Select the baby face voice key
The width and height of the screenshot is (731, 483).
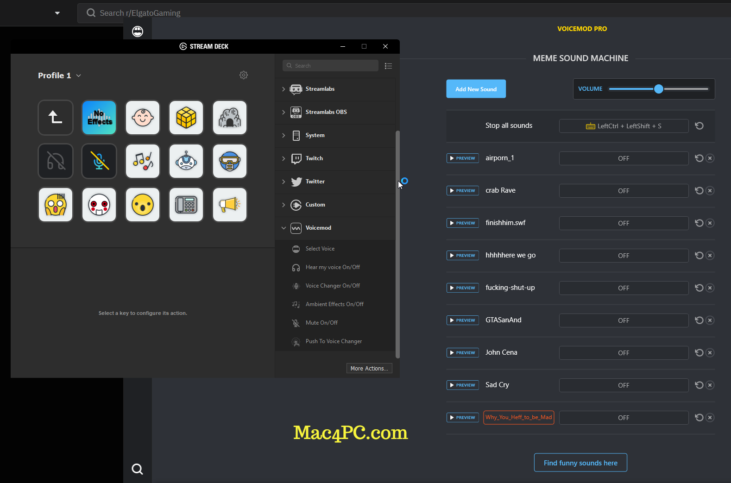(x=143, y=118)
